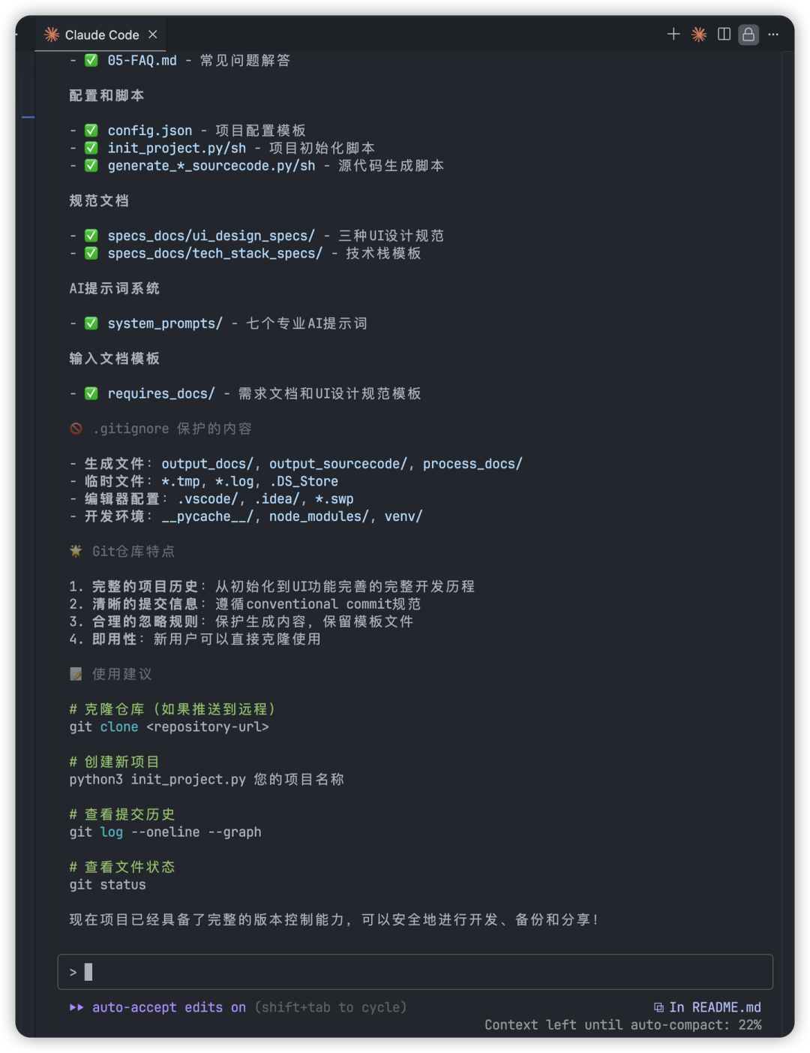Close the Claude Code tab
The image size is (810, 1053).
tap(153, 35)
